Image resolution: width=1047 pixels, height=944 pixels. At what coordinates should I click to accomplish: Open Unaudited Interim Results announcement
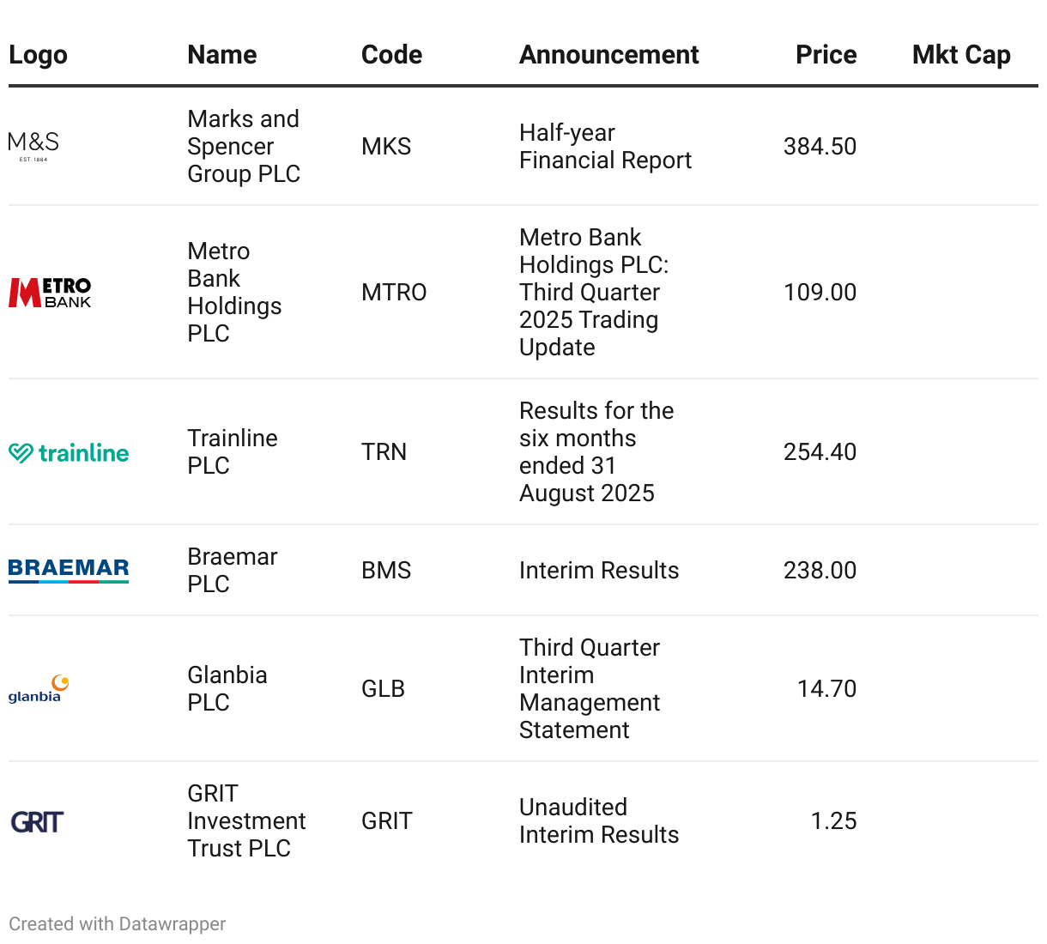point(598,821)
